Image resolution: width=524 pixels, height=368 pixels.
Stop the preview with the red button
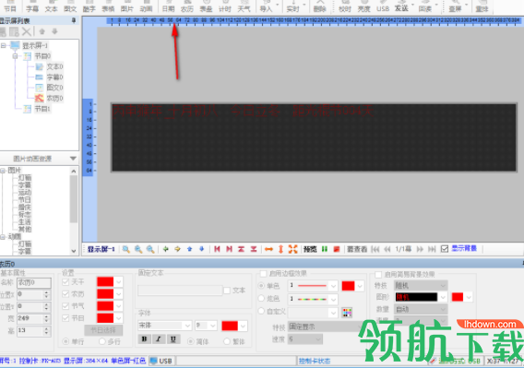(x=337, y=249)
